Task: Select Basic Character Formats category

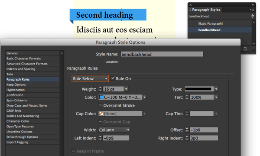Action: pos(32,58)
